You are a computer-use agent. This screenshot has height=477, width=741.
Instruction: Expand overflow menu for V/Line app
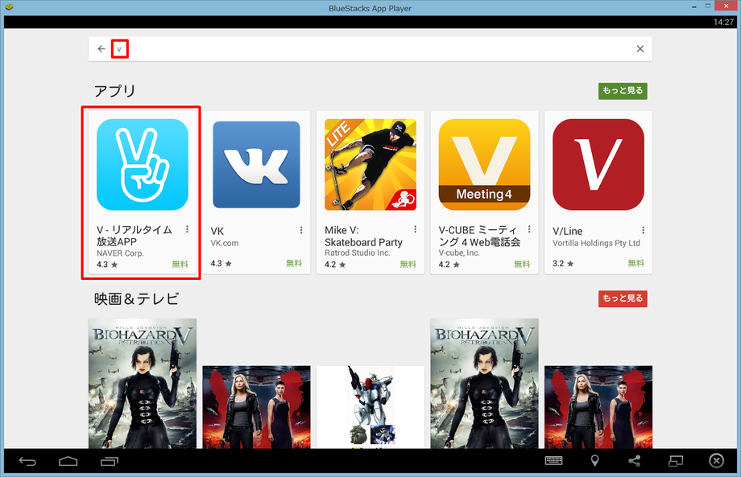(643, 230)
